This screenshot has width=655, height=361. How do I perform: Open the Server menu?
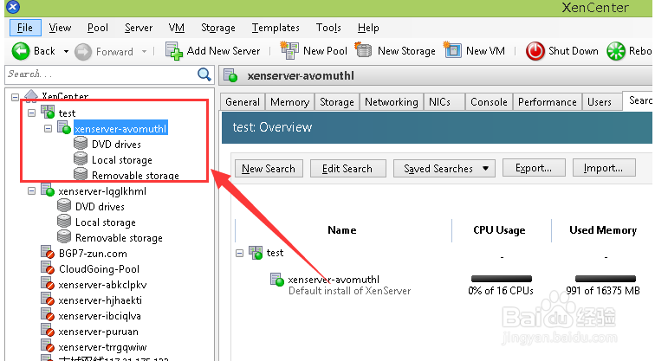pyautogui.click(x=139, y=28)
